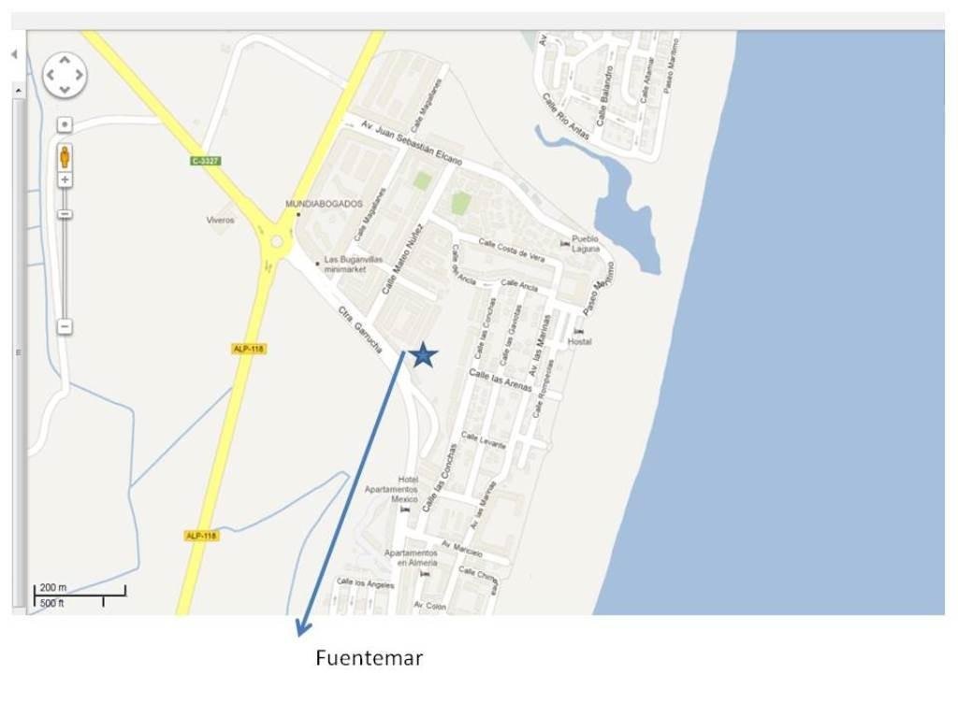The width and height of the screenshot is (958, 718).
Task: Select the Hostal bed icon
Action: pos(578,332)
